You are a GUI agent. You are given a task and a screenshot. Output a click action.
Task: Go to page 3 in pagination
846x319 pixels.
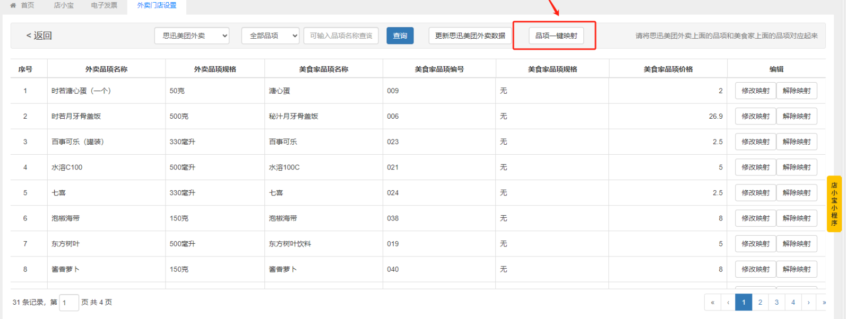click(776, 302)
